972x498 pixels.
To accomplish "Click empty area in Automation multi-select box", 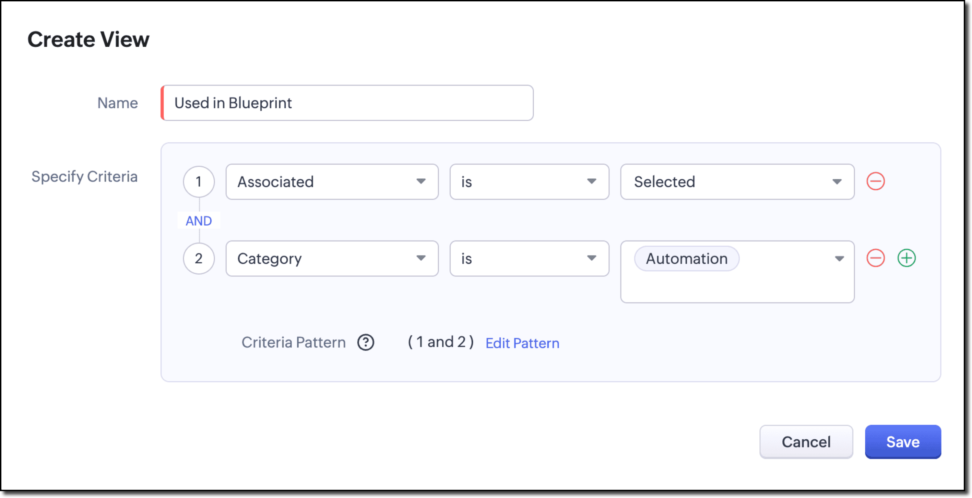I will [x=737, y=287].
